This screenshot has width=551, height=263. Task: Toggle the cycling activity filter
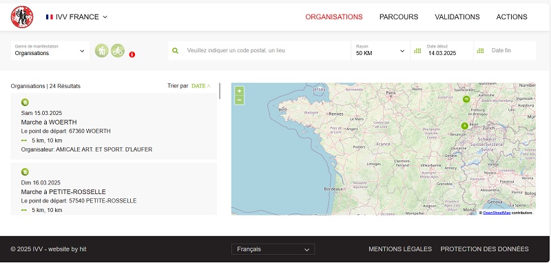(x=118, y=51)
